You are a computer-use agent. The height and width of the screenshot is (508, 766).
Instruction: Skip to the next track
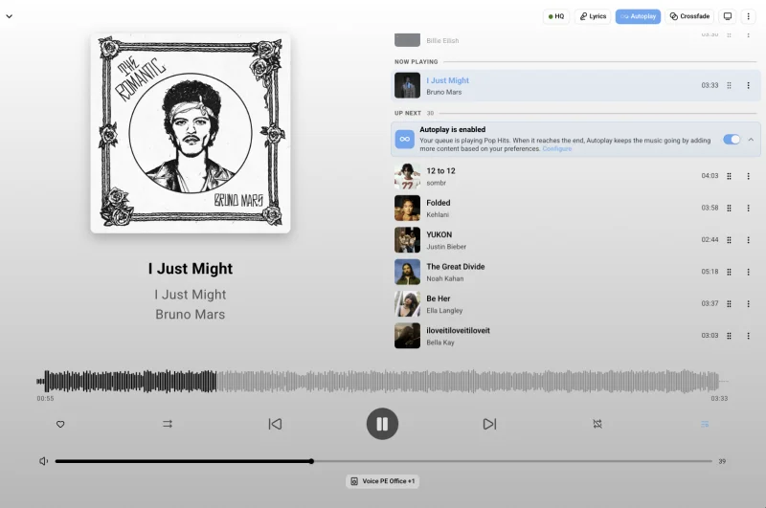(x=489, y=424)
